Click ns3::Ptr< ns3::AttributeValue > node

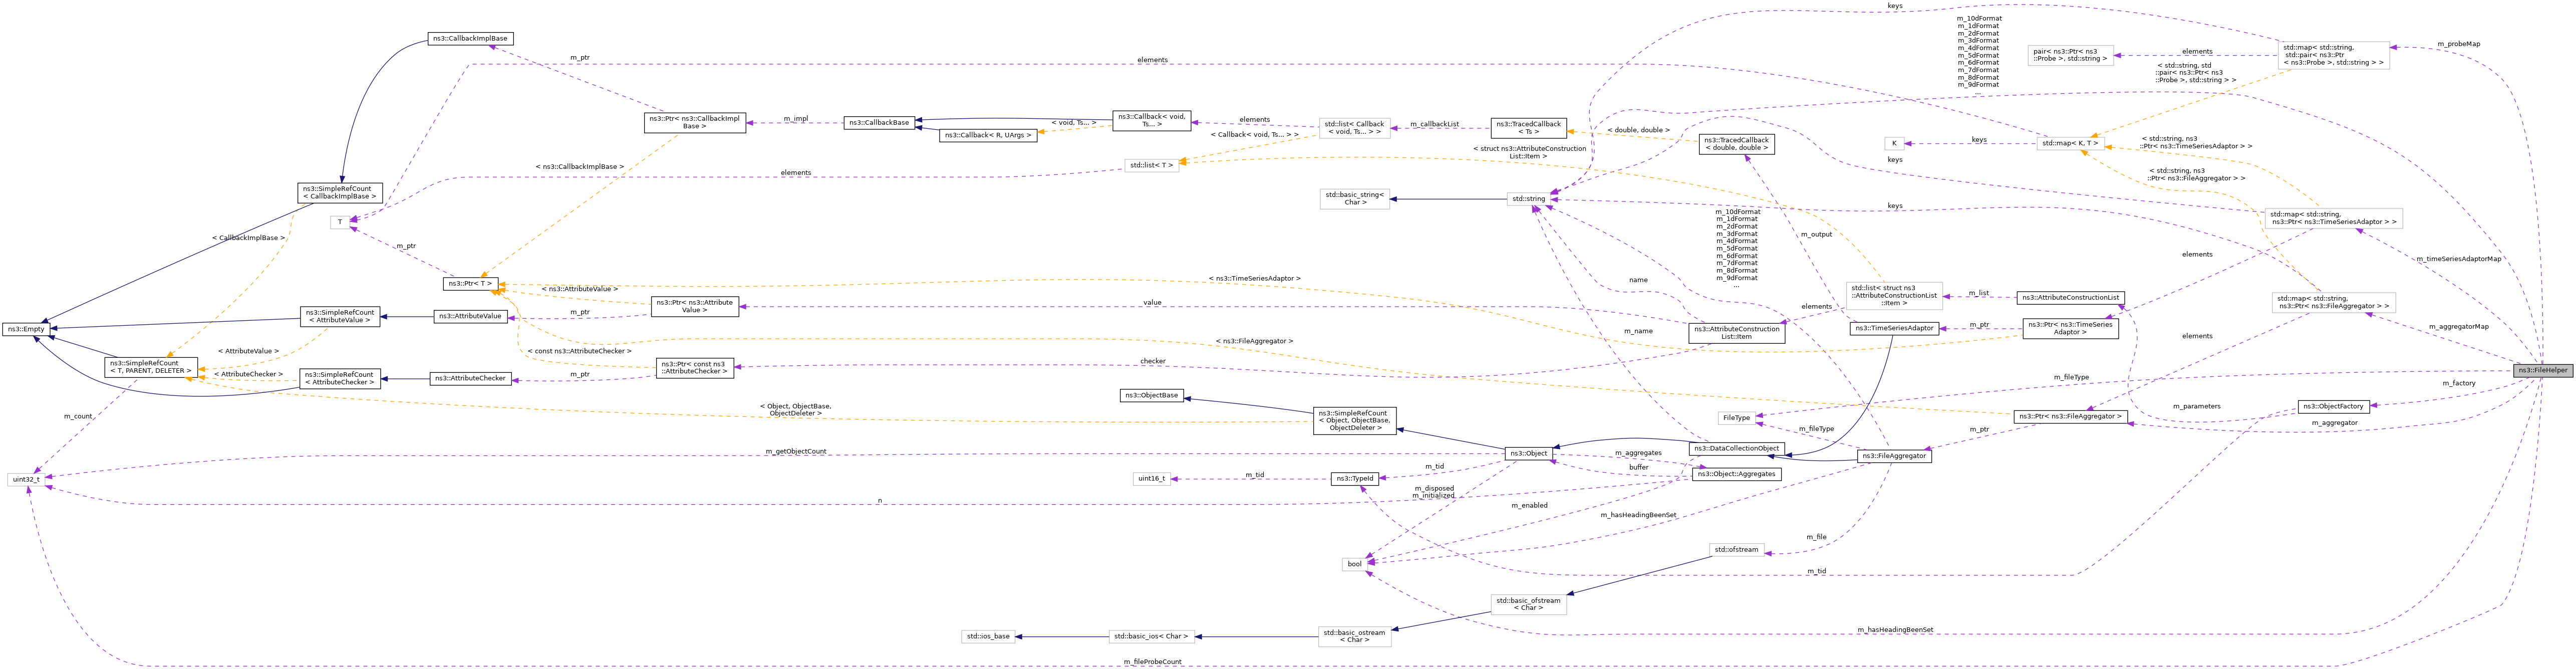click(x=695, y=306)
